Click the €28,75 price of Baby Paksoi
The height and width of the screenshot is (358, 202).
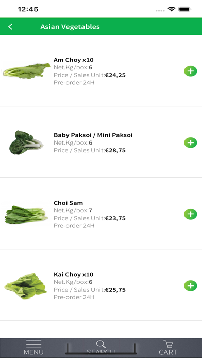pyautogui.click(x=115, y=150)
